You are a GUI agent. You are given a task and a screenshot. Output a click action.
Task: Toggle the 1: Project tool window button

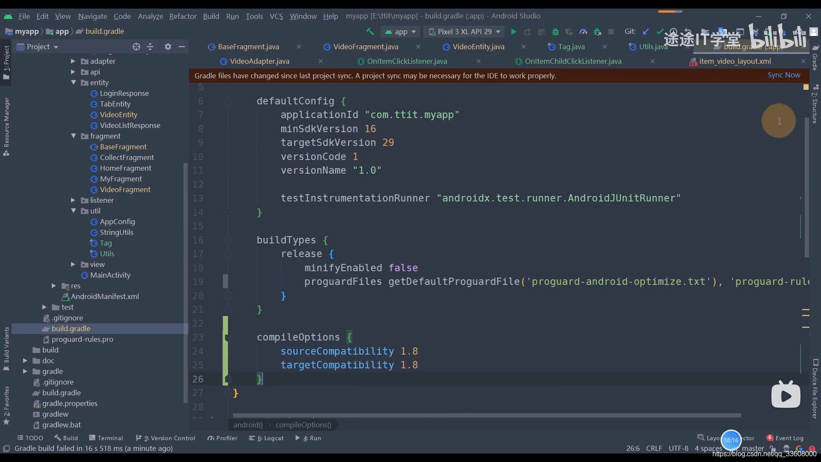click(x=6, y=62)
